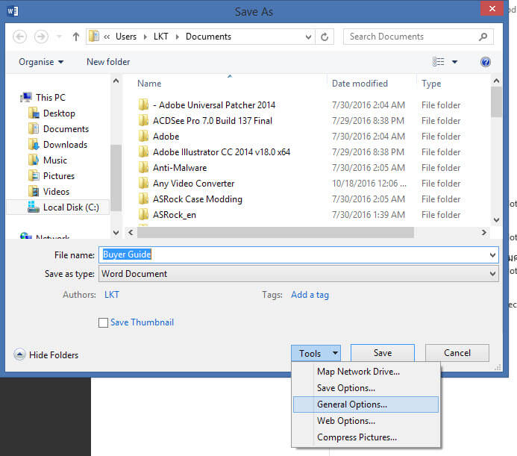Click the This PC computer icon
The width and height of the screenshot is (517, 456).
pyautogui.click(x=26, y=97)
